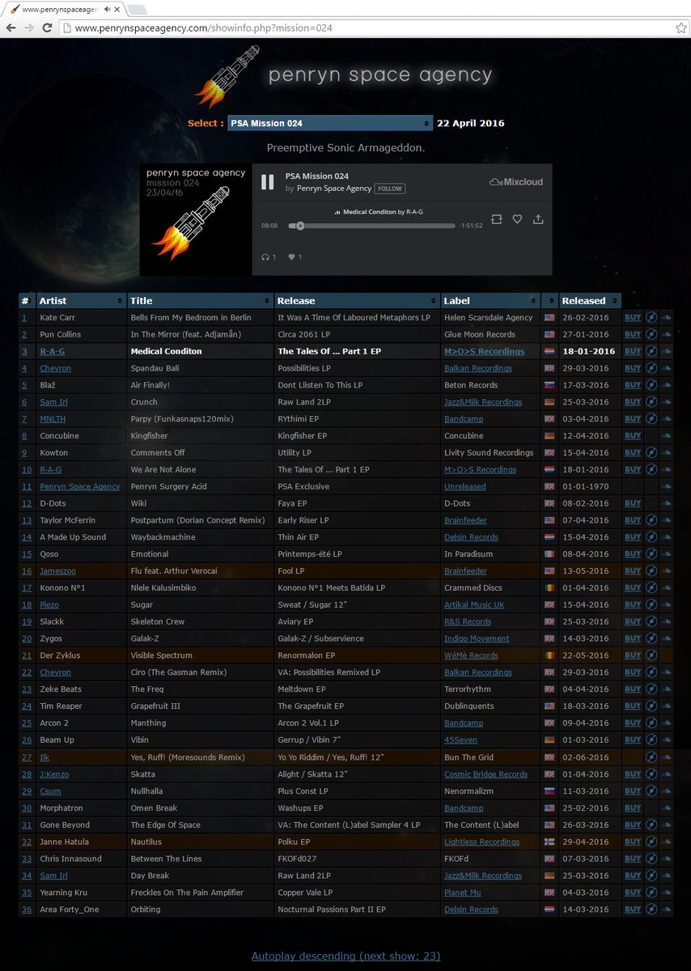Image resolution: width=691 pixels, height=971 pixels.
Task: Open Jazz&Milk Recordings label link in row 6
Action: [x=483, y=402]
